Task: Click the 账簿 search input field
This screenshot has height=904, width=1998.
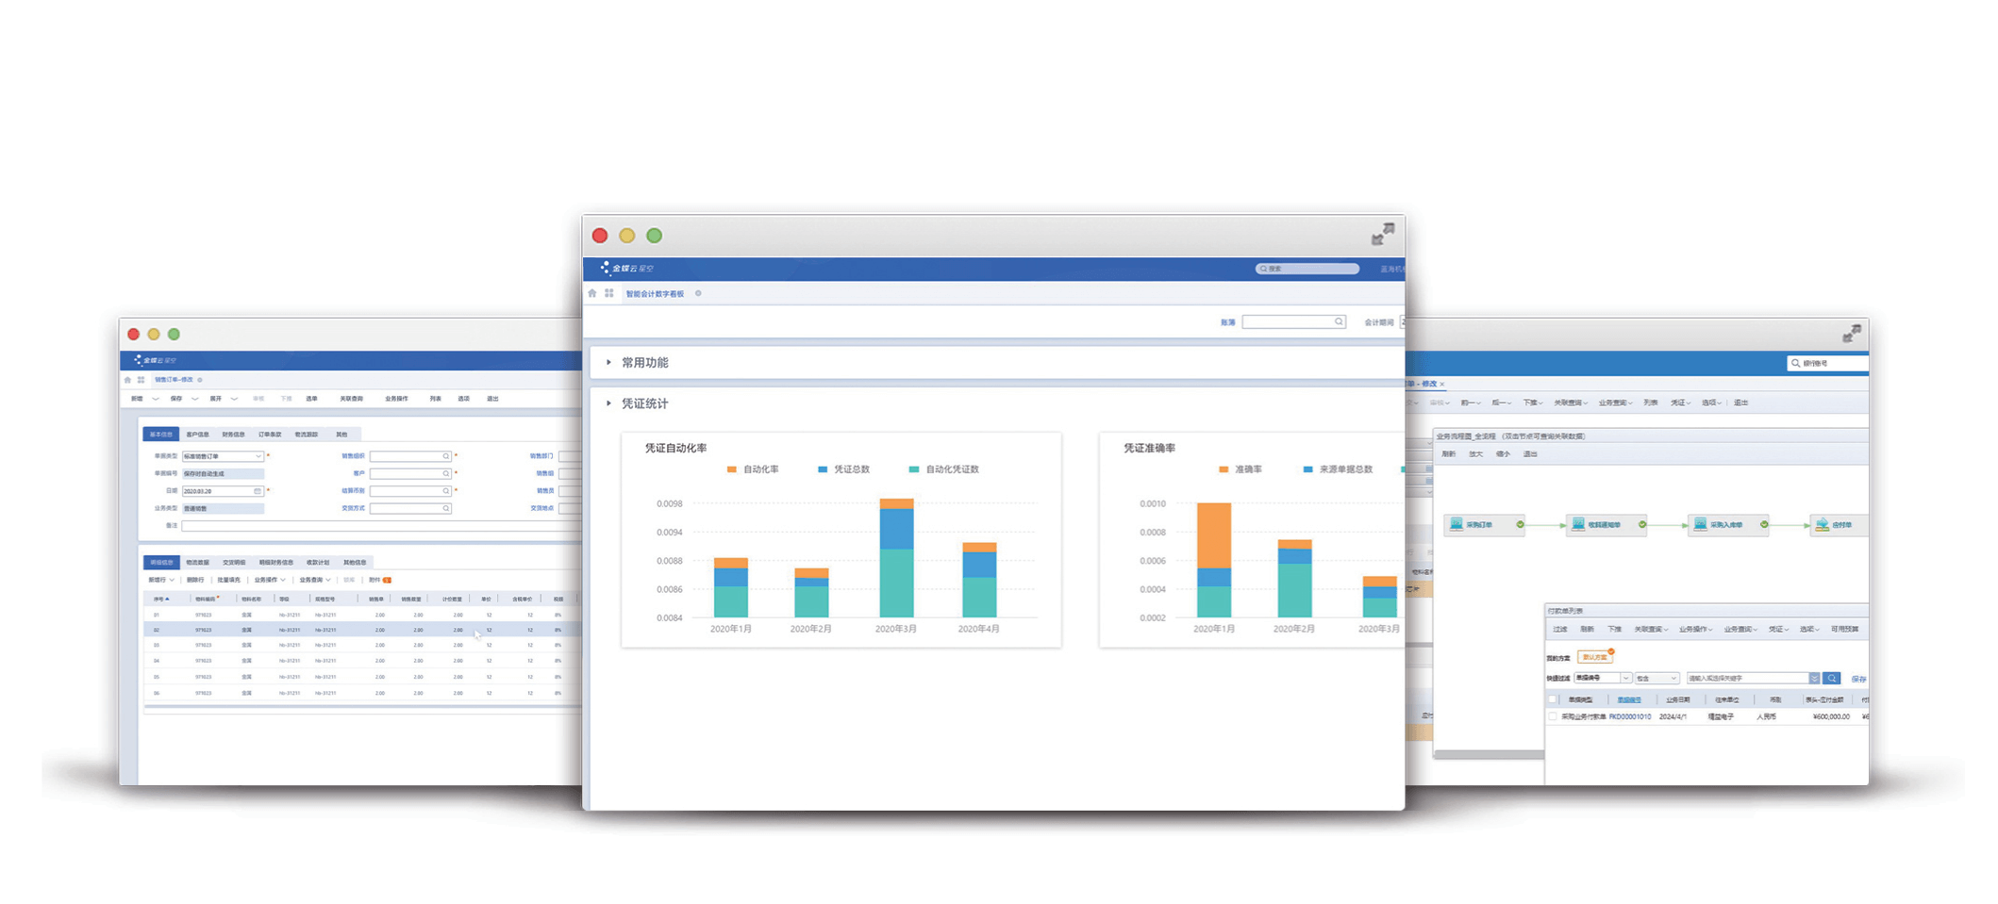Action: coord(1288,322)
